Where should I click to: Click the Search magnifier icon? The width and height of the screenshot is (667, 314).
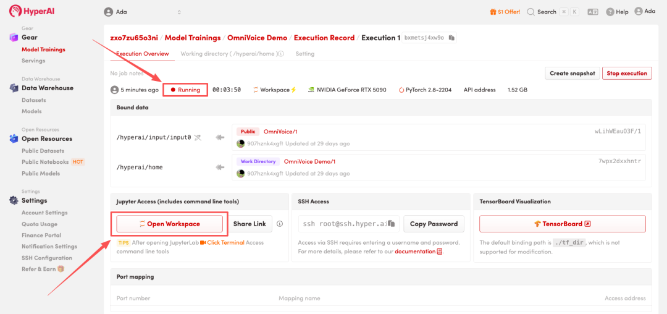click(531, 12)
